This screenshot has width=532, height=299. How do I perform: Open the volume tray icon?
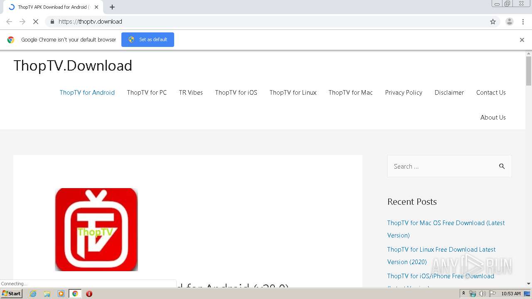pos(482,294)
